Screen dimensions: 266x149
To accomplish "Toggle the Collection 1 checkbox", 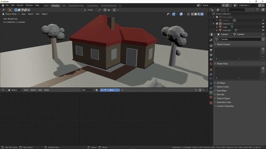I will (217, 24).
